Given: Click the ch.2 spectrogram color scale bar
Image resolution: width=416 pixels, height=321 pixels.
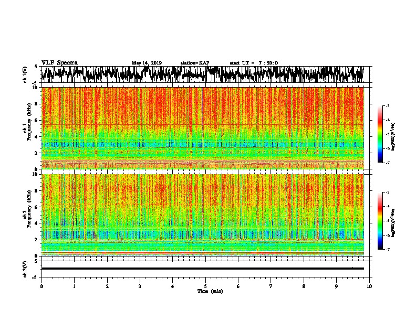Looking at the screenshot, I should [380, 221].
